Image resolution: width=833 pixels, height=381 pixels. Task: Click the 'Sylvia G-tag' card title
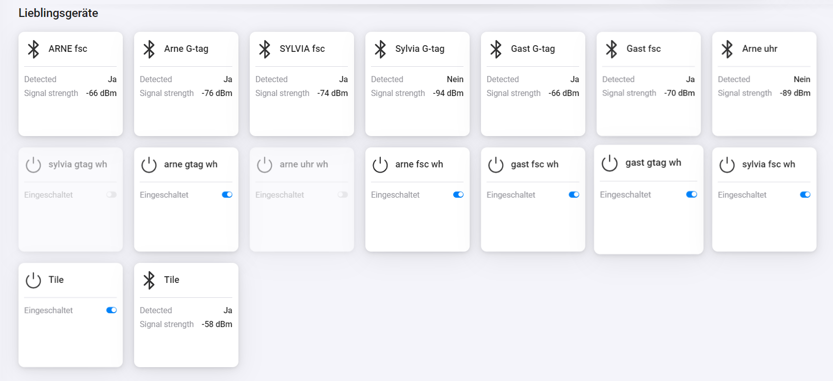point(420,49)
